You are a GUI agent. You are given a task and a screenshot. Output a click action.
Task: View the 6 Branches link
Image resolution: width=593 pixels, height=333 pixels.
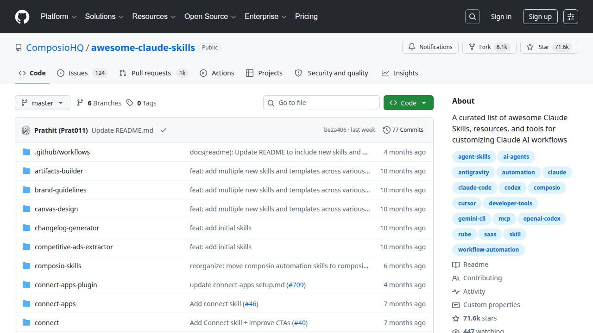coord(99,103)
